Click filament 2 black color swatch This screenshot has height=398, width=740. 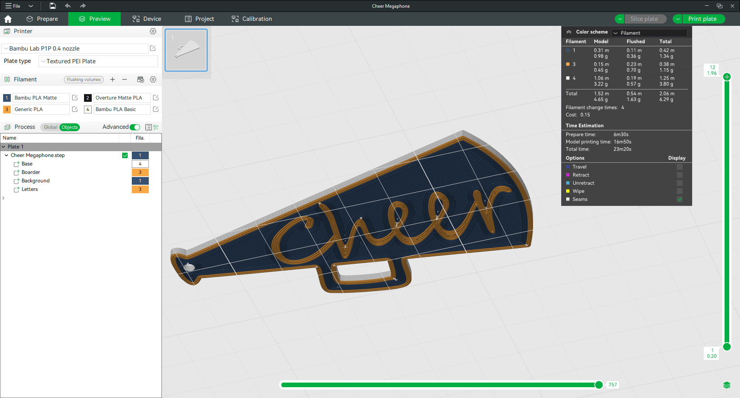(x=88, y=98)
